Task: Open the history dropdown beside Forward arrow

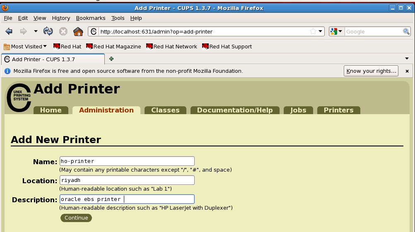Action: tap(36, 31)
